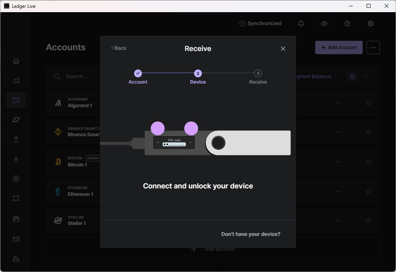
Task: Switch to list view mode
Action: pos(352,77)
